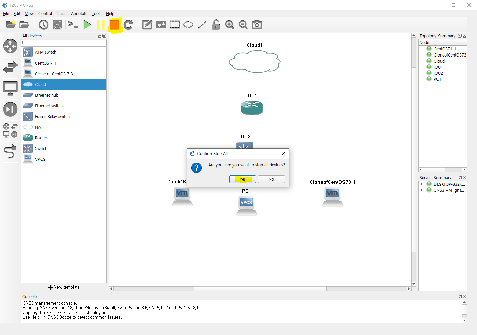The height and width of the screenshot is (335, 477).
Task: Focus the device Filter input field
Action: [x=64, y=43]
